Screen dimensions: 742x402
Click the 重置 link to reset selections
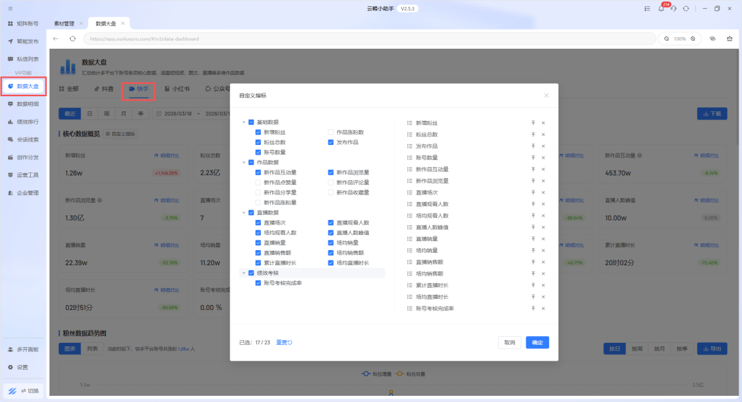tap(284, 342)
